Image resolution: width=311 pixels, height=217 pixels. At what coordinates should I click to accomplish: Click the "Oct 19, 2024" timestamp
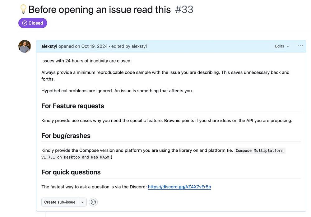click(x=94, y=46)
